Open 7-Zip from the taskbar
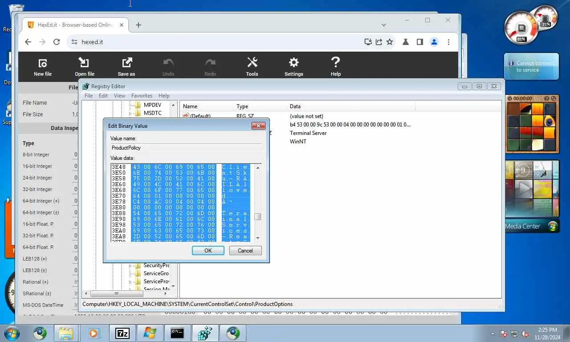The width and height of the screenshot is (570, 342). [x=122, y=333]
